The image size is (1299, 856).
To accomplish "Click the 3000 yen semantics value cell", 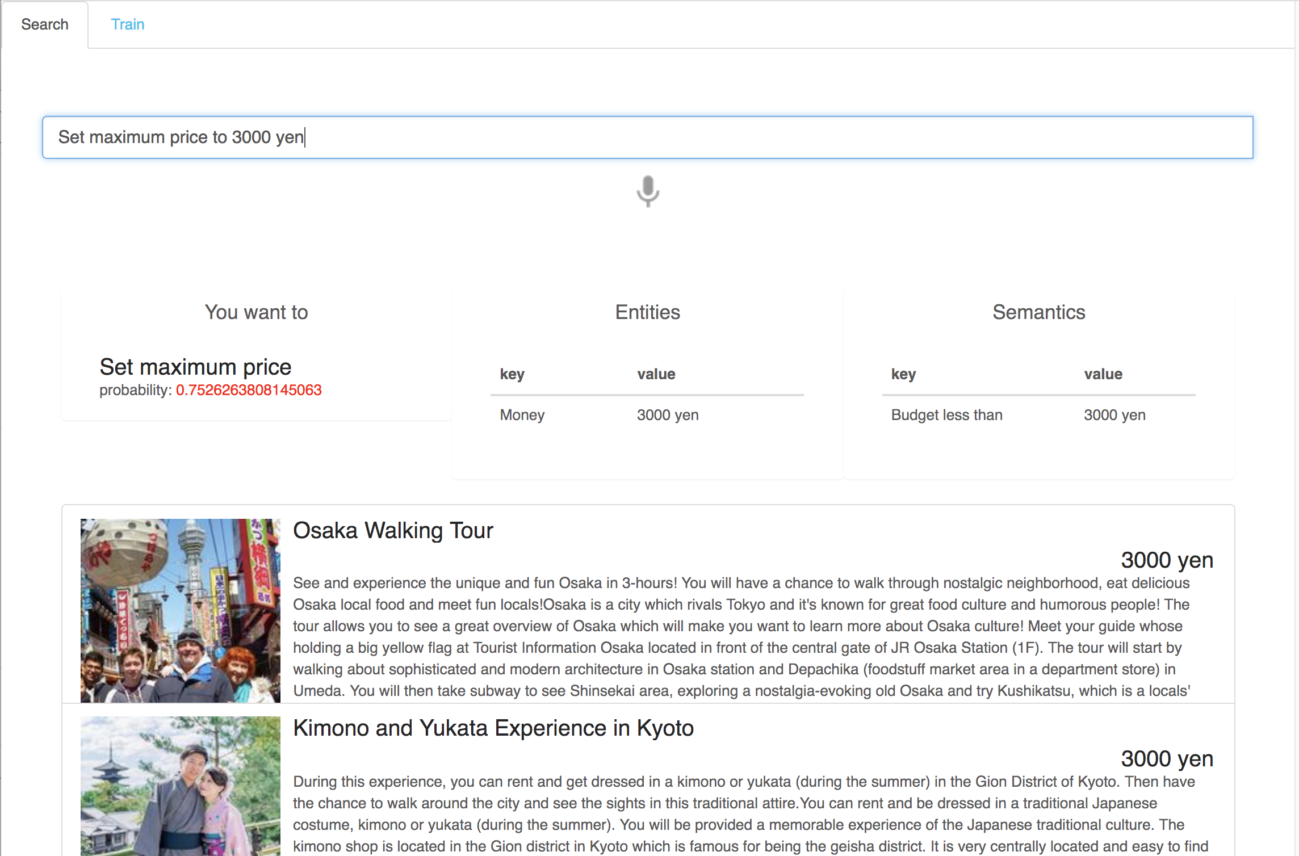I will pos(1114,415).
